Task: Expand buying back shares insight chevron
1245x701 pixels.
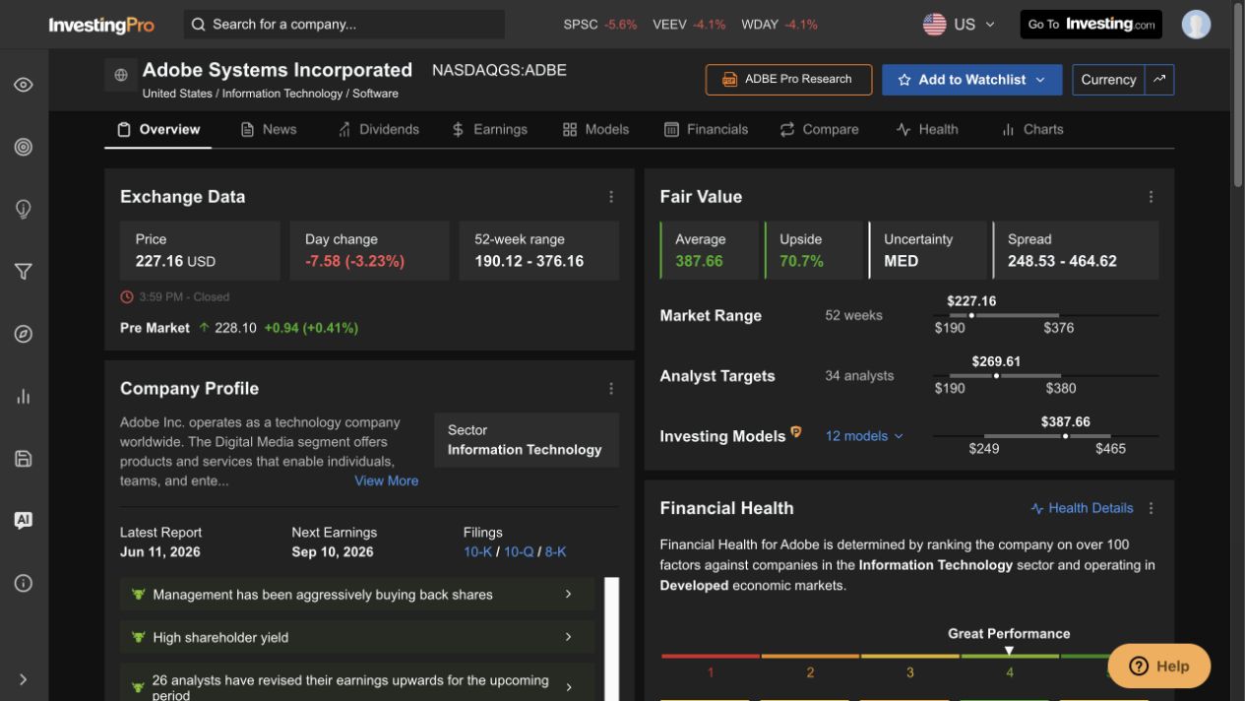Action: click(568, 595)
